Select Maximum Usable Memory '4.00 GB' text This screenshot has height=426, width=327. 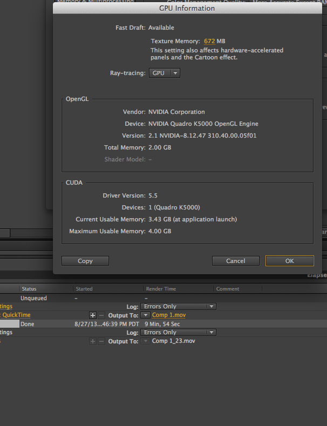pos(160,231)
